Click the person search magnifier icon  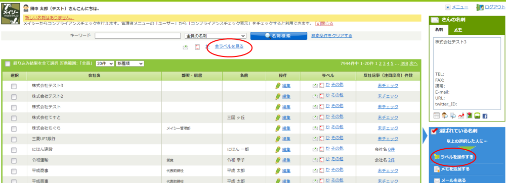tap(445, 115)
